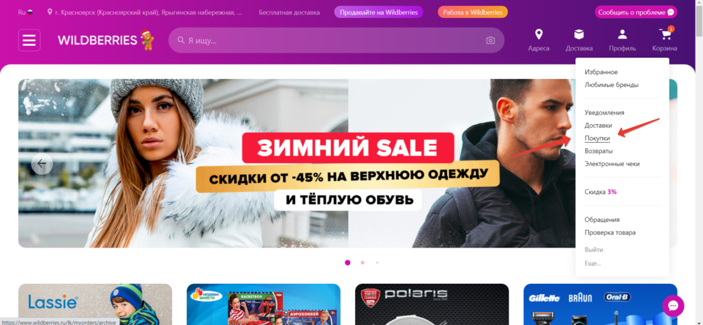The width and height of the screenshot is (703, 325).
Task: Click the Продавайте на Wildberries button
Action: [x=379, y=12]
